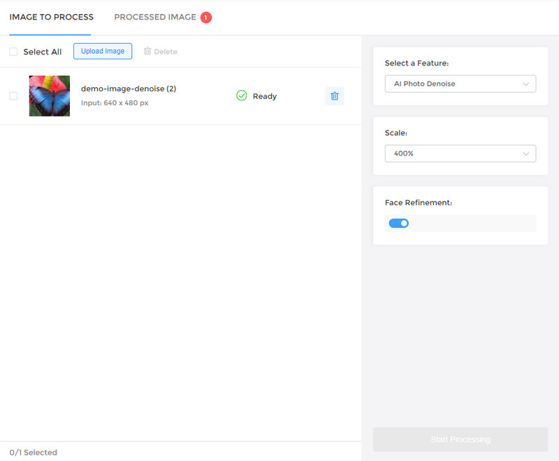The height and width of the screenshot is (461, 559).
Task: Check the box for demo-image-denoise (2)
Action: pos(13,96)
